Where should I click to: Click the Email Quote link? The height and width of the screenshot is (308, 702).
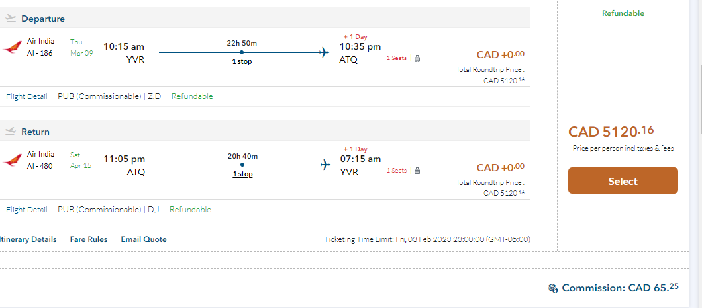pyautogui.click(x=144, y=239)
